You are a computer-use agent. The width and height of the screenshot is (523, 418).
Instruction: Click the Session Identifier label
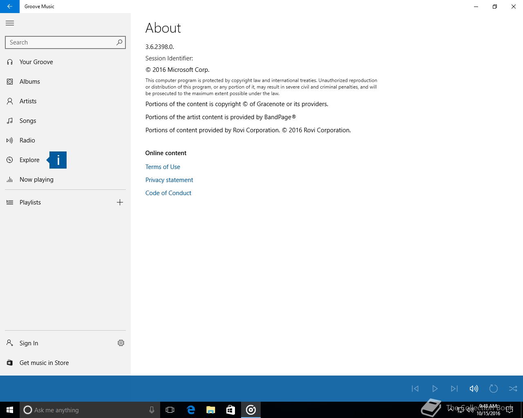pos(169,58)
